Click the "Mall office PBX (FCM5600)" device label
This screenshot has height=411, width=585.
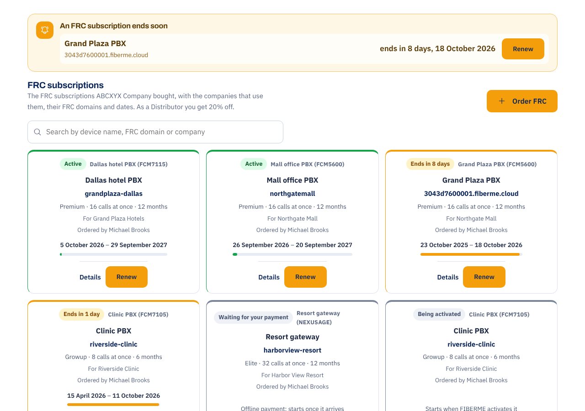pyautogui.click(x=308, y=164)
